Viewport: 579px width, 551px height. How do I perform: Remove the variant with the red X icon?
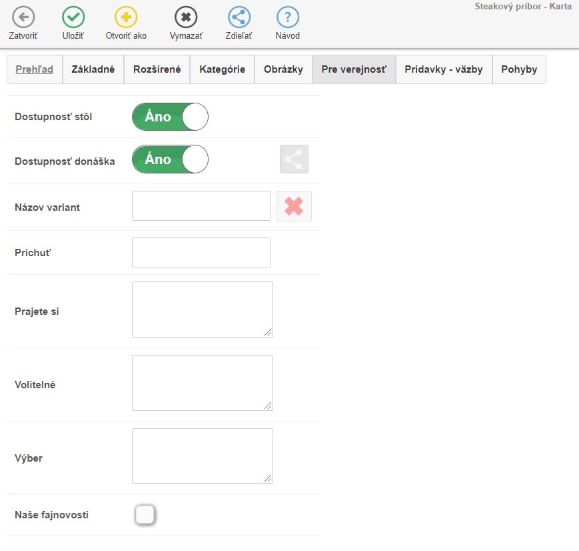click(294, 206)
